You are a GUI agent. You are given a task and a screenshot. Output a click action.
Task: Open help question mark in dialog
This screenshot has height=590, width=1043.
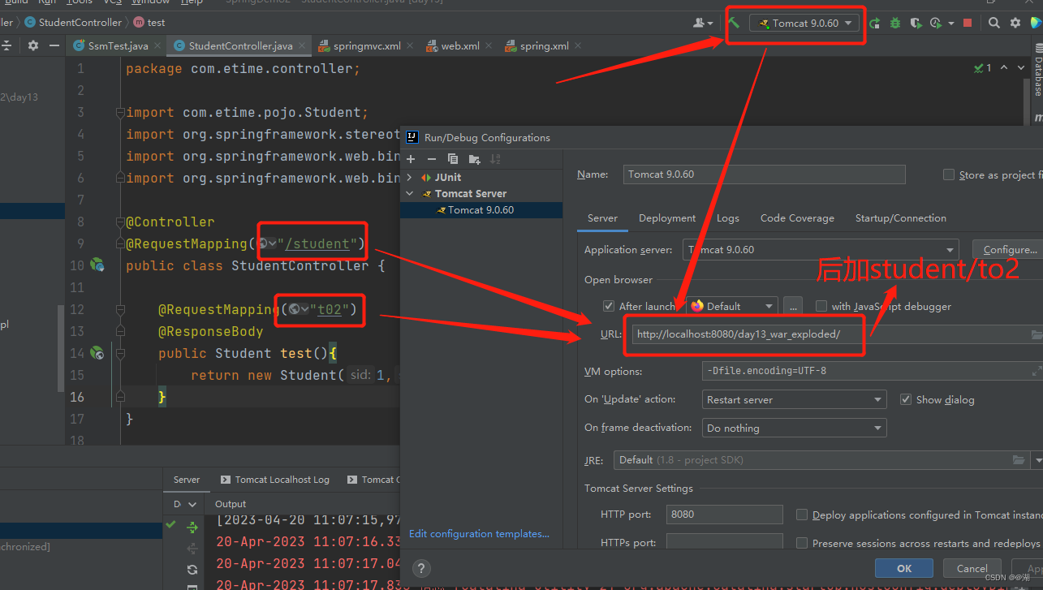pos(421,568)
